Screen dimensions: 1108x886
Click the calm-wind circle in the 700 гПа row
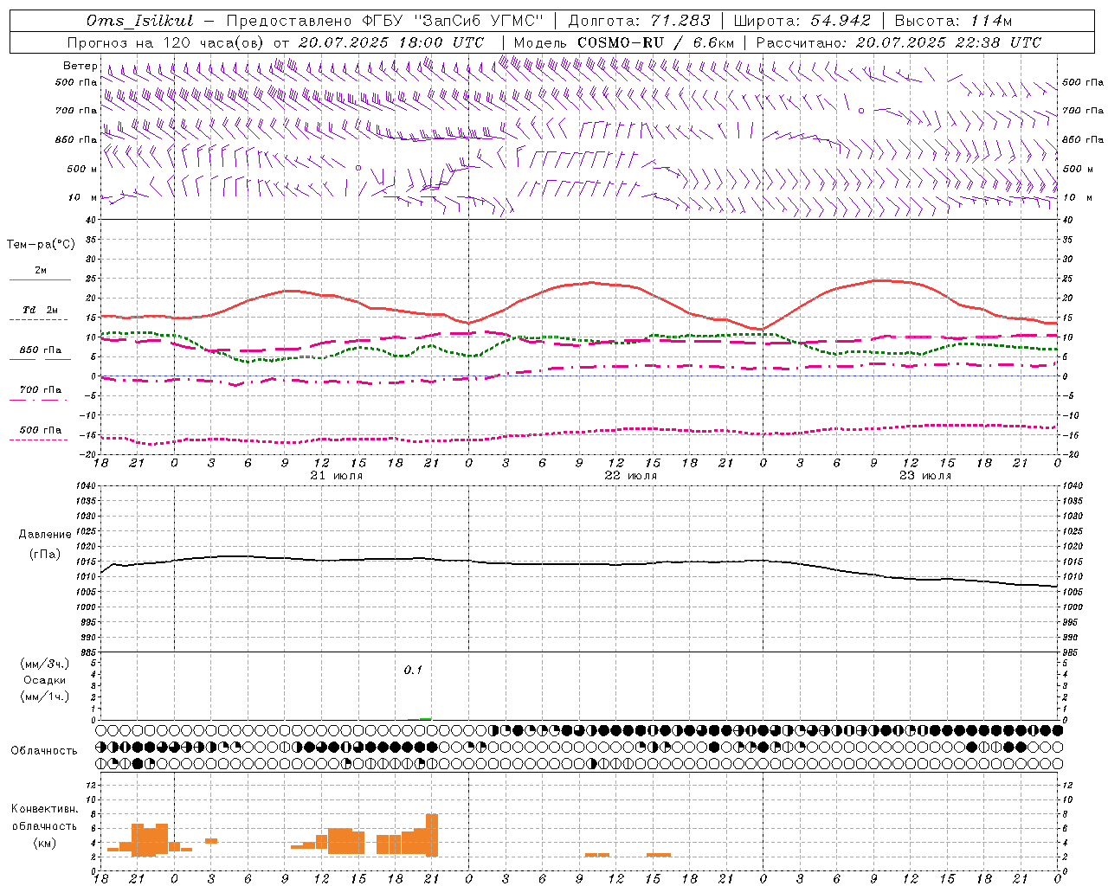coord(861,111)
